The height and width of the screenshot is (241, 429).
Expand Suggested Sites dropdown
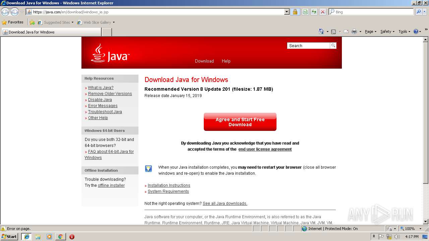pos(72,22)
